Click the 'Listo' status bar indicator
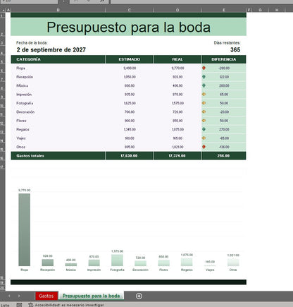The height and width of the screenshot is (307, 293). click(5, 305)
